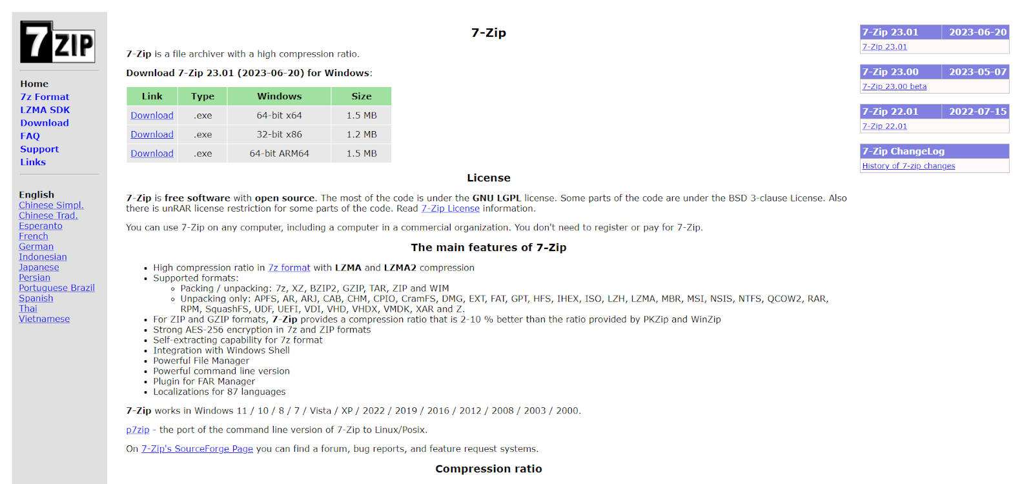The height and width of the screenshot is (484, 1033).
Task: Click the 64-bit ARM64 table cell
Action: (x=280, y=154)
